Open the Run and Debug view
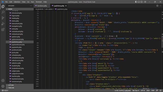 (x=3, y=24)
